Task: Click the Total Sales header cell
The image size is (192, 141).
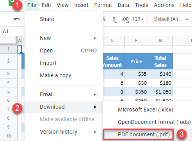Action: click(x=160, y=61)
